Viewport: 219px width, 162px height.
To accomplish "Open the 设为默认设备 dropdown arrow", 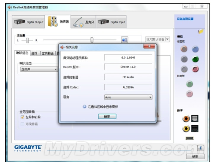I will [x=167, y=39].
